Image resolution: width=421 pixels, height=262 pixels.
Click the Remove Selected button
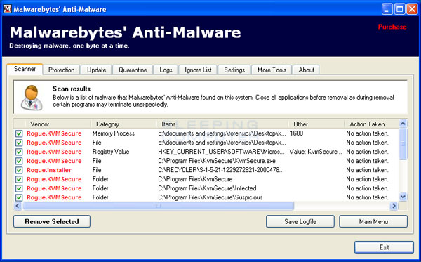52,221
